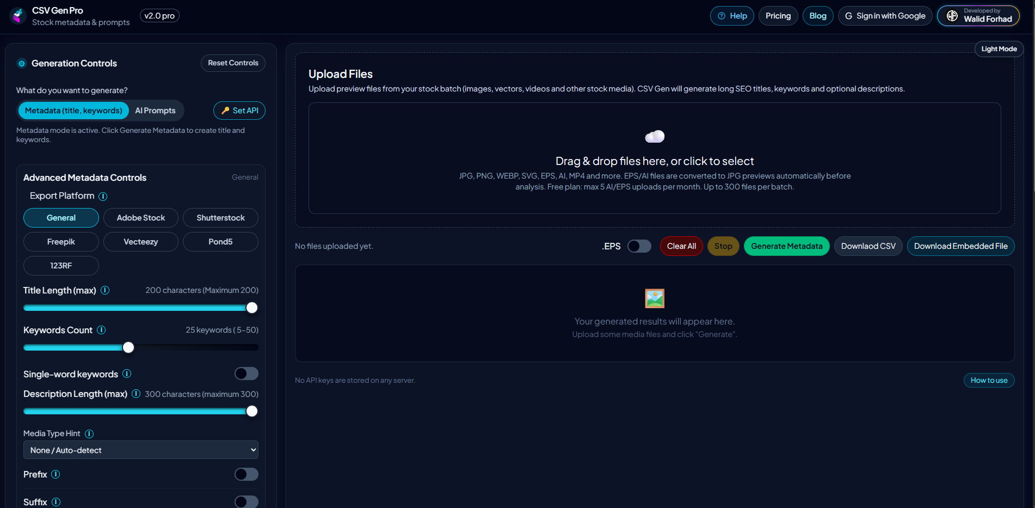Enable the Prefix toggle
The height and width of the screenshot is (508, 1035).
[246, 474]
